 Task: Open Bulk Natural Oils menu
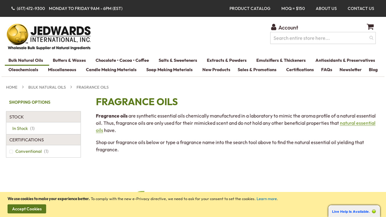[x=26, y=60]
